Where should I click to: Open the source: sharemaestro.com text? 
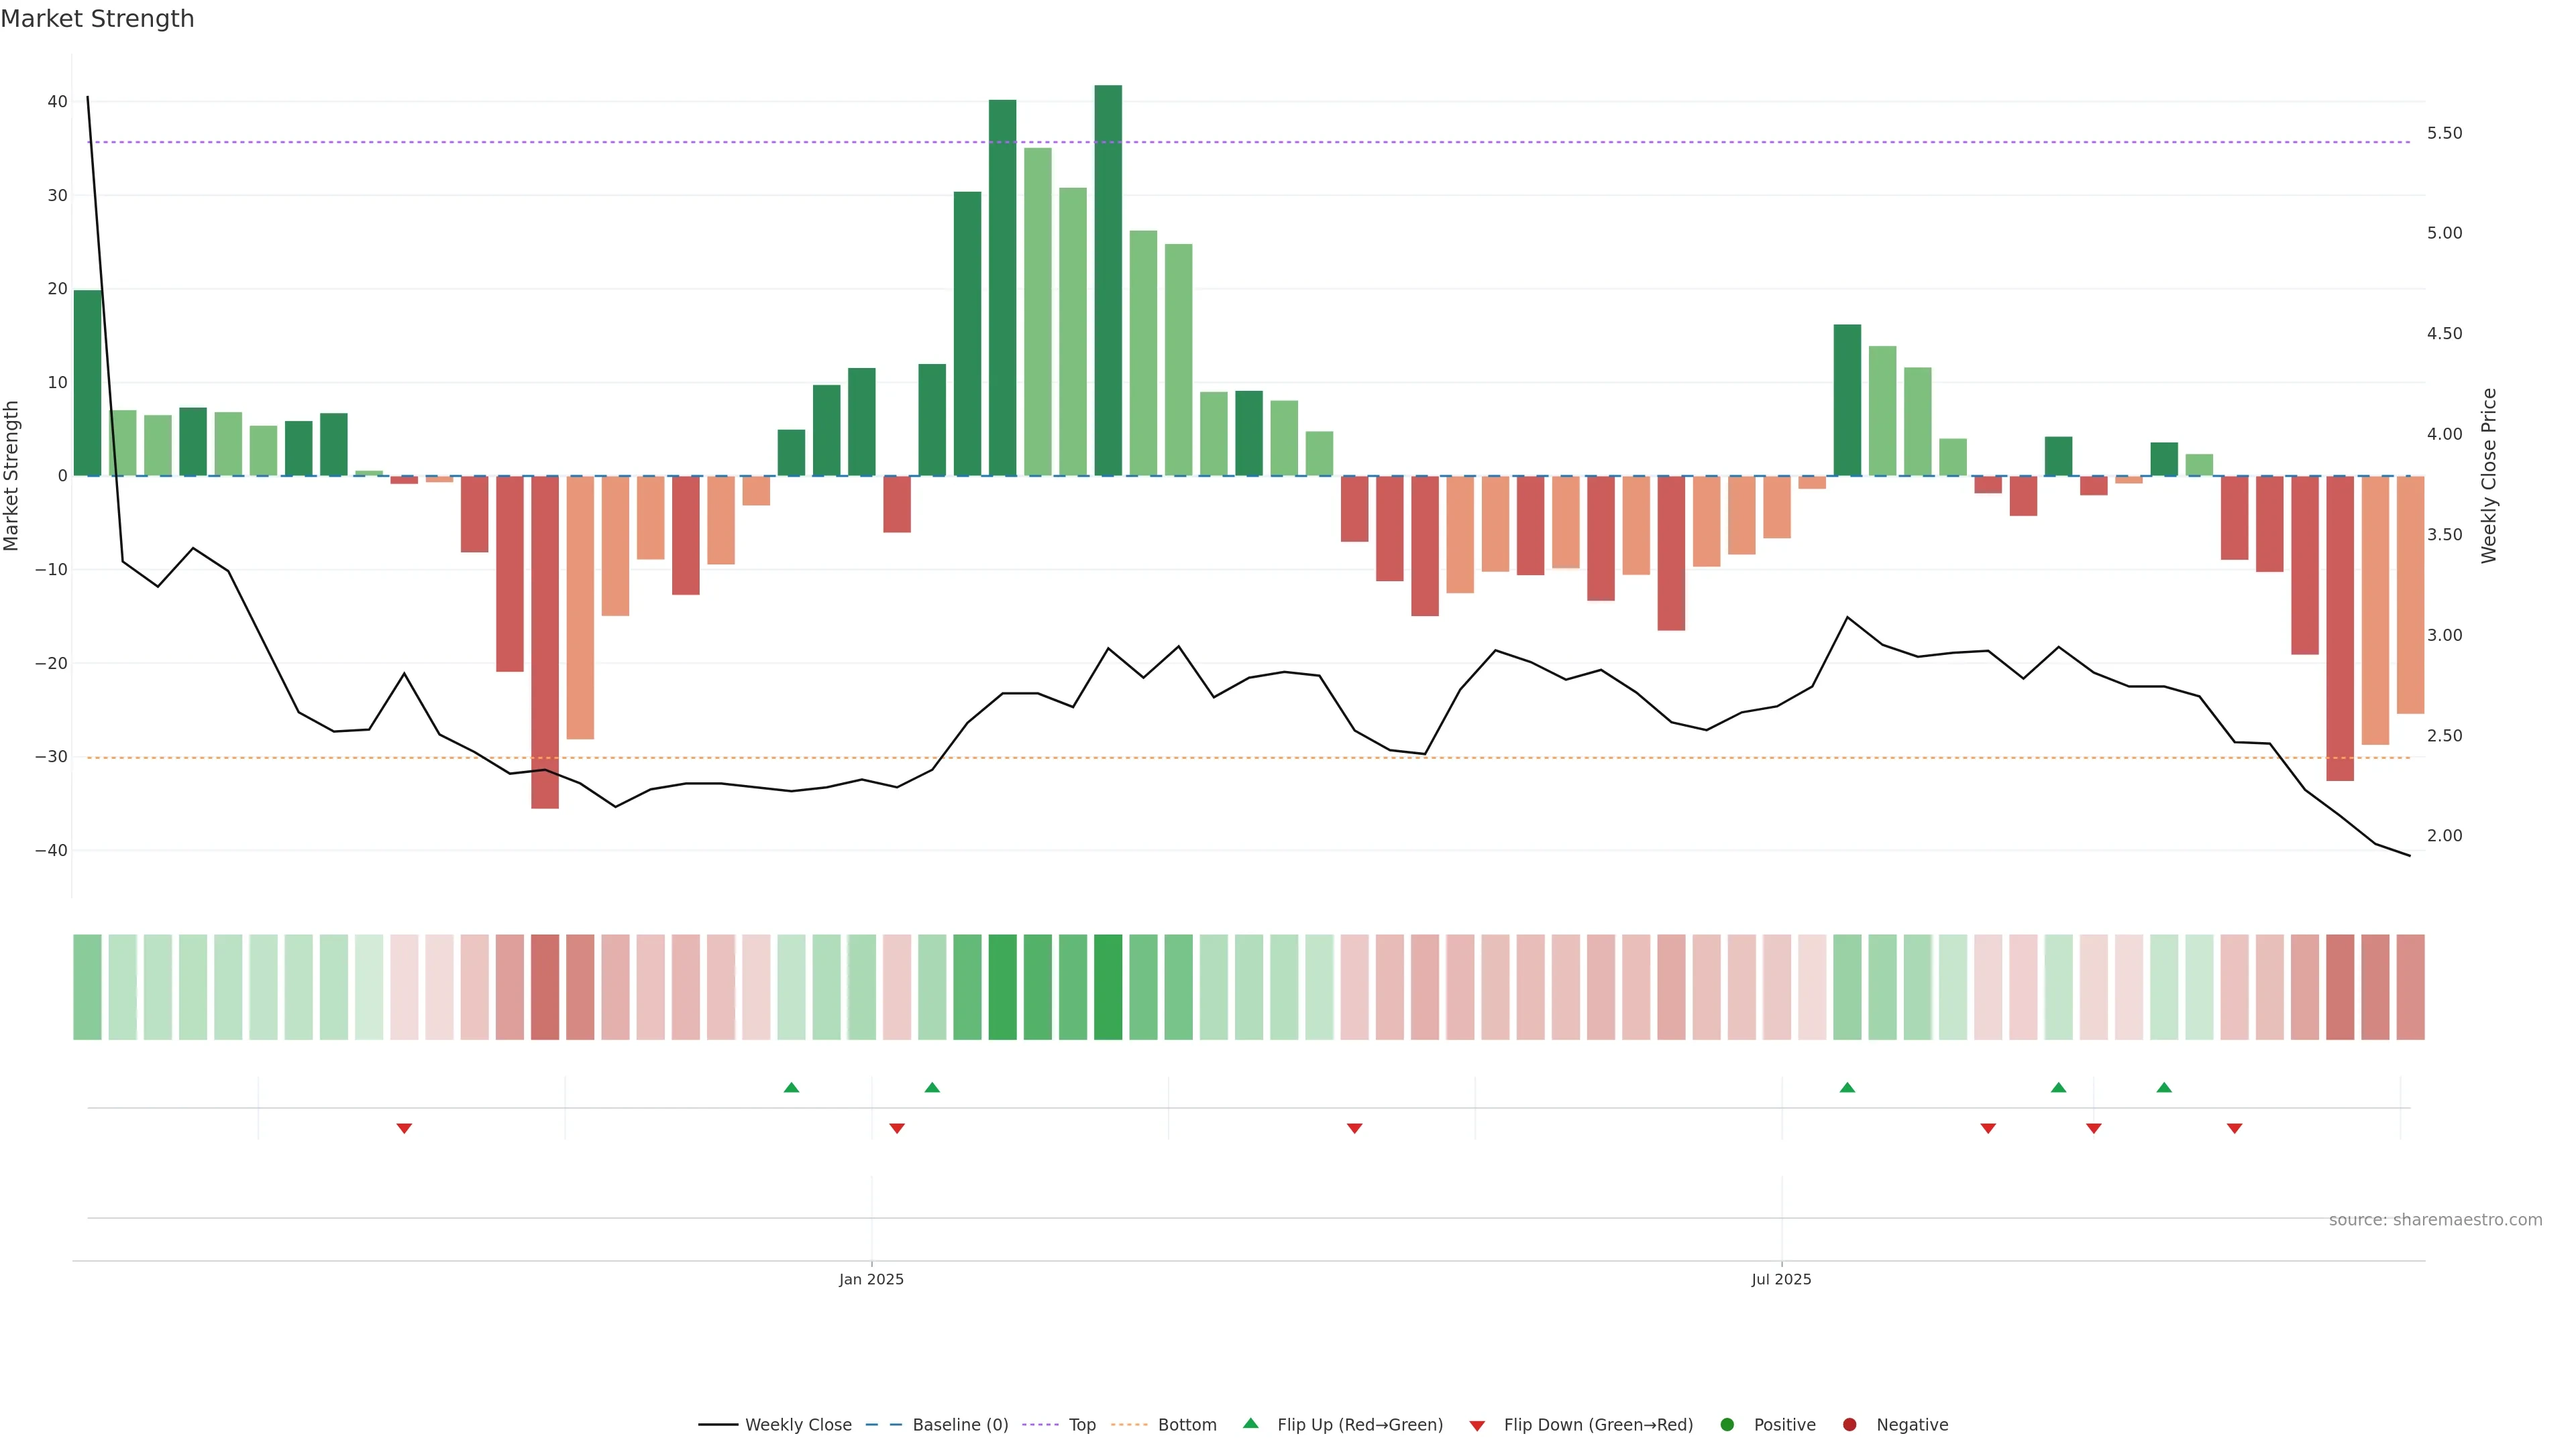(2435, 1220)
